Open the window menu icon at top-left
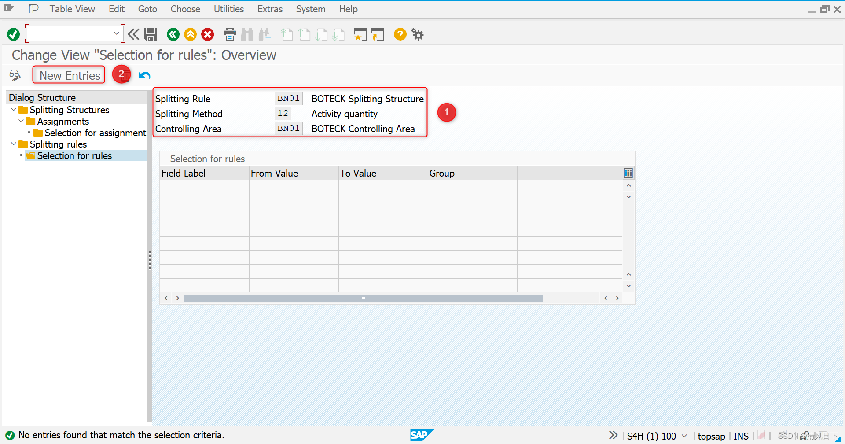 point(9,8)
